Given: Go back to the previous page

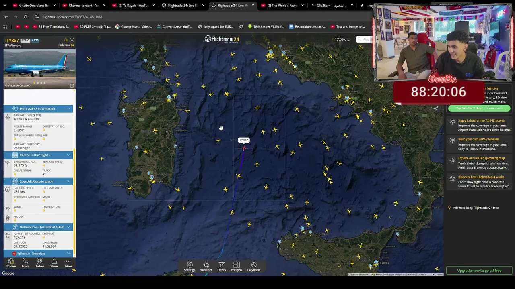Looking at the screenshot, I should (x=6, y=17).
